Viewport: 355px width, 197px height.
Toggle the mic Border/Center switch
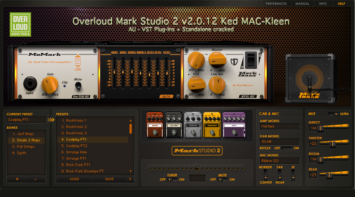[x=265, y=175]
